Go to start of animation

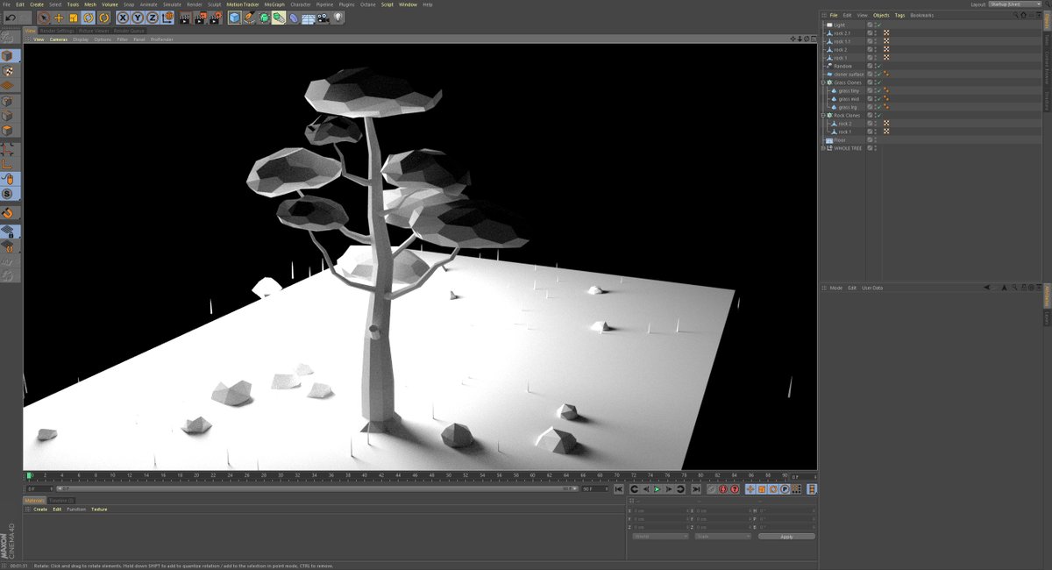619,489
